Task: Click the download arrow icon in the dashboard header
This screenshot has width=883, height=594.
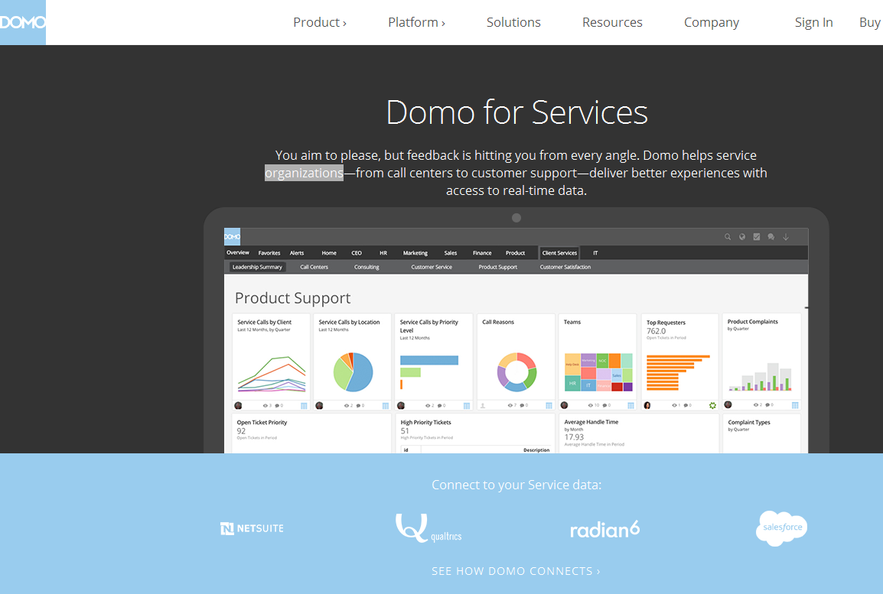Action: tap(785, 237)
